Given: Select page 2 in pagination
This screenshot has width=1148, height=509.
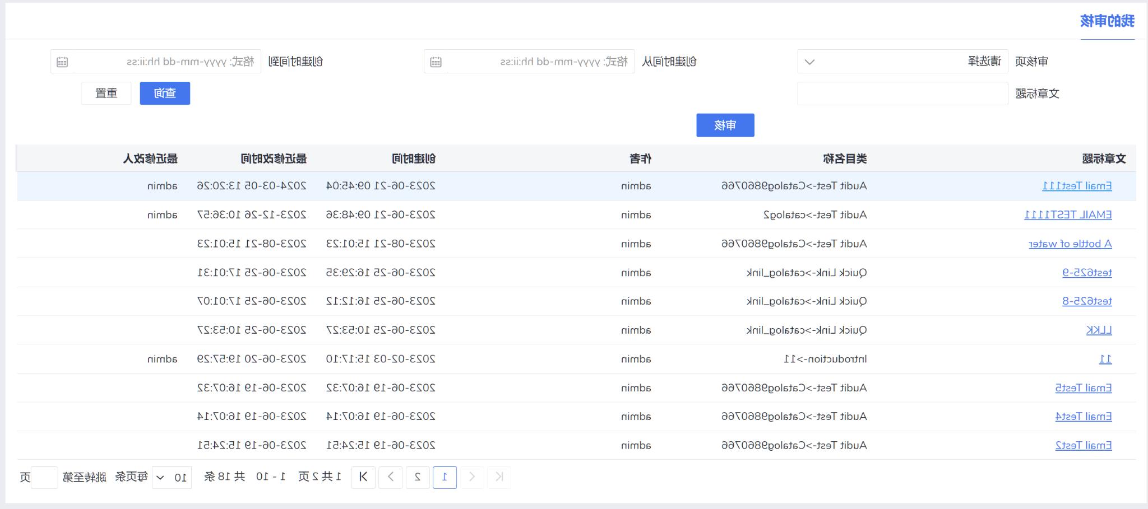Looking at the screenshot, I should coord(418,477).
